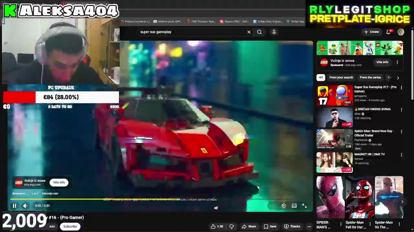Open the Create button menu

tap(371, 32)
